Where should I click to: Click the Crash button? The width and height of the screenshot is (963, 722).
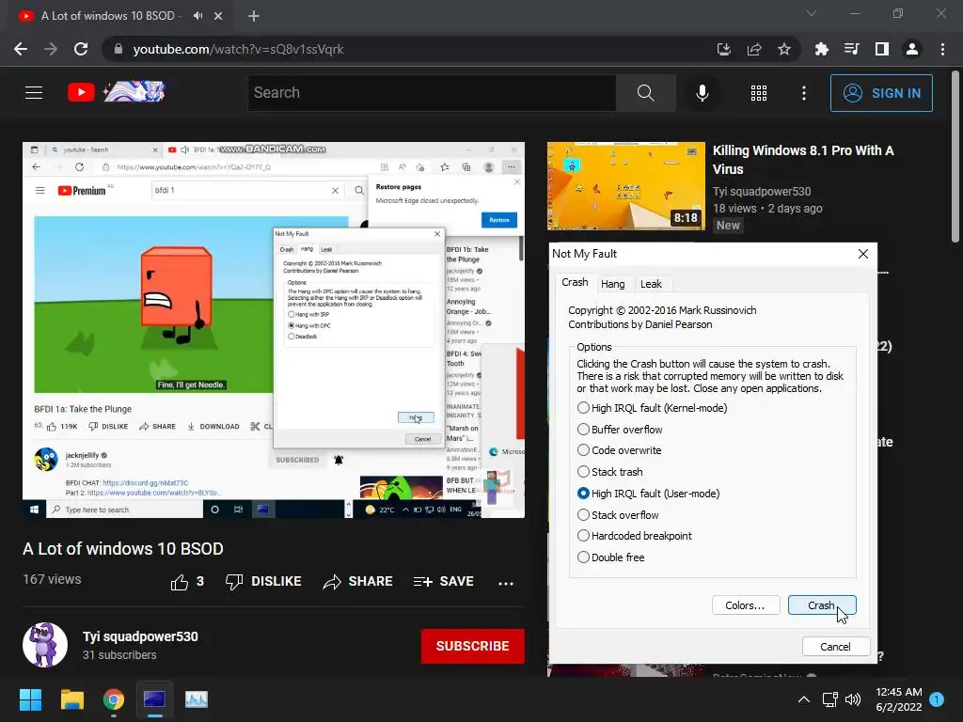pyautogui.click(x=822, y=605)
